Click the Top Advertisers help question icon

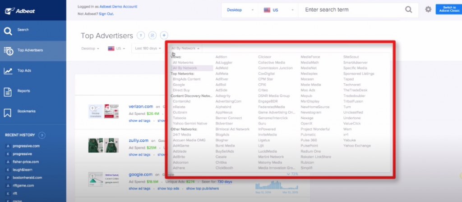point(141,36)
